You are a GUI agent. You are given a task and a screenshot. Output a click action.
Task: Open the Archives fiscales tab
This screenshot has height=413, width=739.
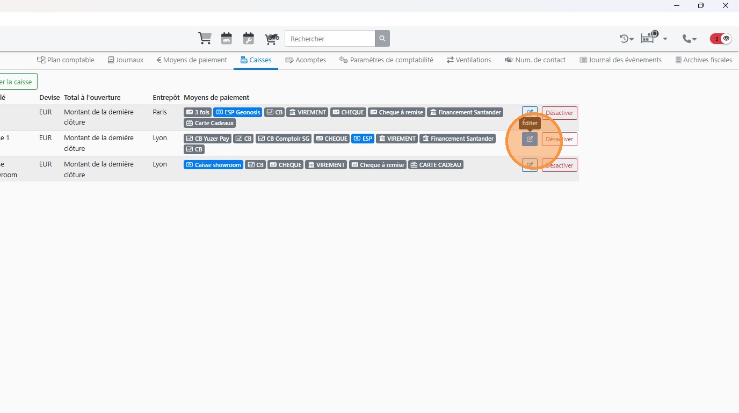pos(704,60)
